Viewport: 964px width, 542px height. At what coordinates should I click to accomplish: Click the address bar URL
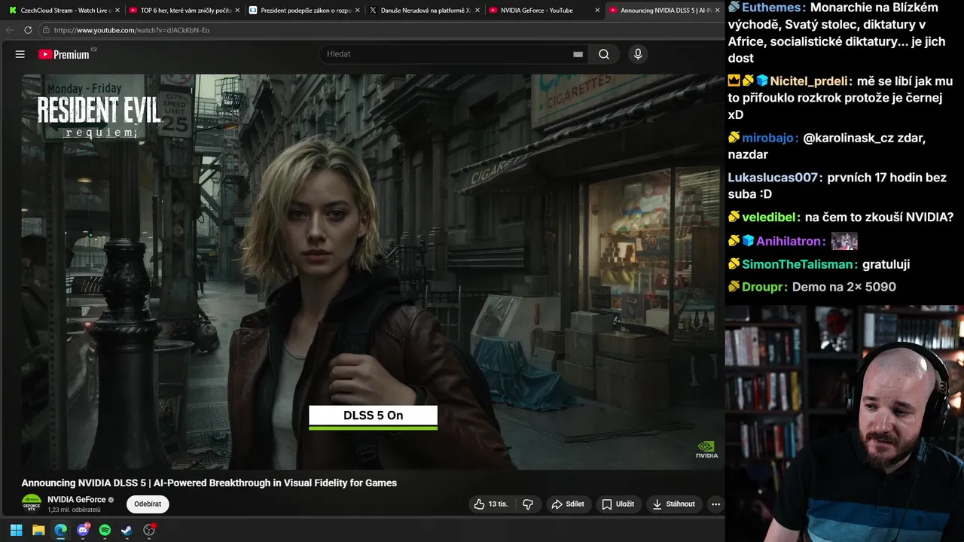(132, 30)
